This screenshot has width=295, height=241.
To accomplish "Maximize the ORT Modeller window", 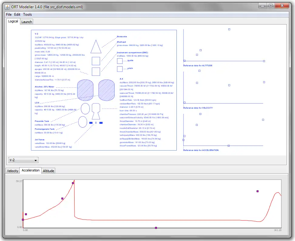I will click(x=271, y=6).
